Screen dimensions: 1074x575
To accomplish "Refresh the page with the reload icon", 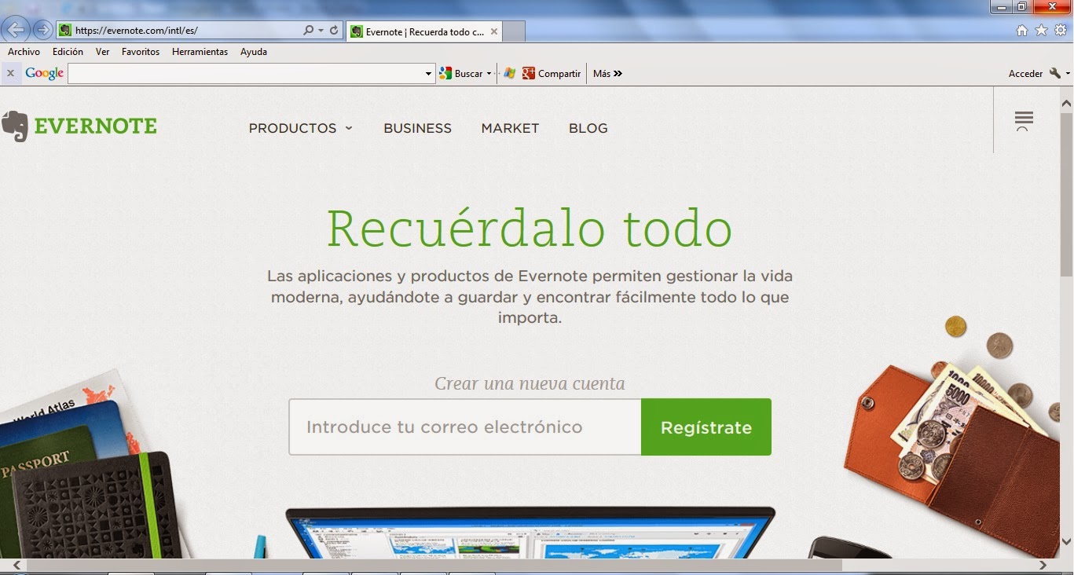I will [335, 31].
